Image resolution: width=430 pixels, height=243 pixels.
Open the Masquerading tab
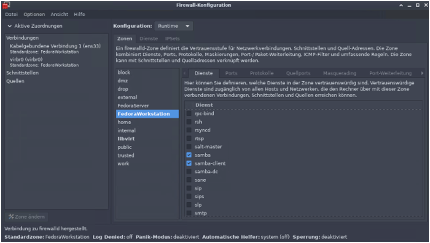pyautogui.click(x=339, y=73)
